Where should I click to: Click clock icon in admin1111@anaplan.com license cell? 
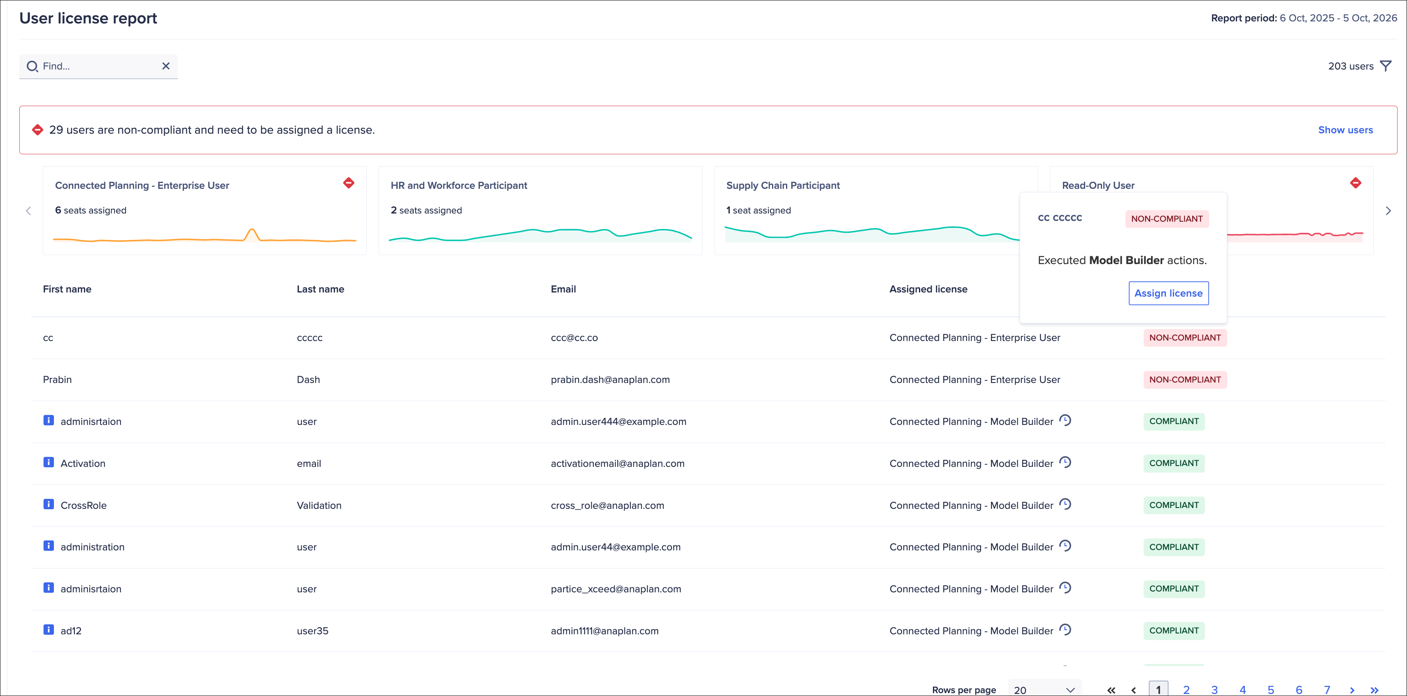1065,630
